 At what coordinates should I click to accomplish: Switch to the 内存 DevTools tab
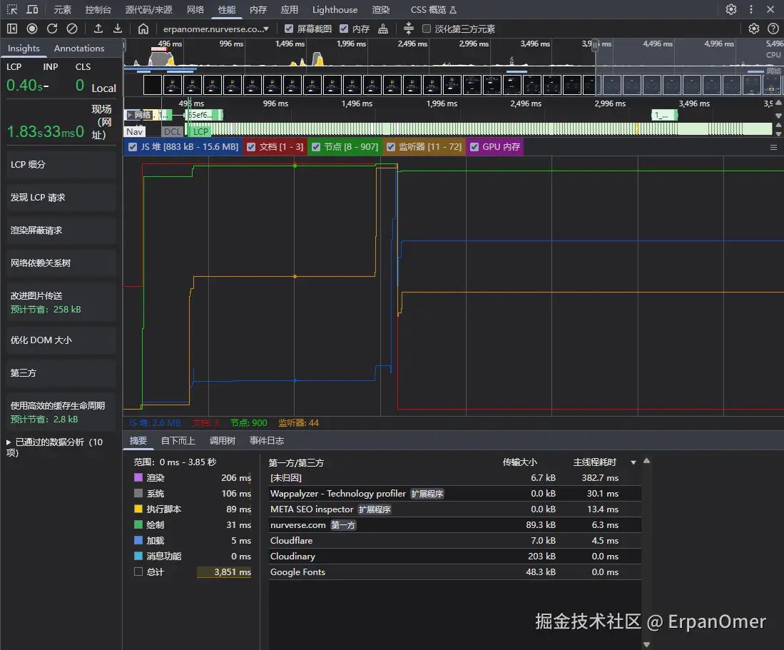click(x=258, y=9)
